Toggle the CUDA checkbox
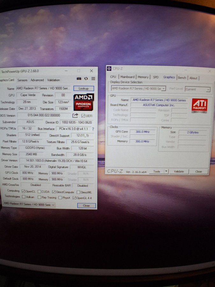215x287 pixels. coord(39,192)
